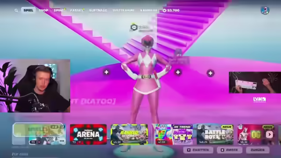Pick the RANKED game tile
Image resolution: width=281 pixels, height=158 pixels.
[129, 134]
